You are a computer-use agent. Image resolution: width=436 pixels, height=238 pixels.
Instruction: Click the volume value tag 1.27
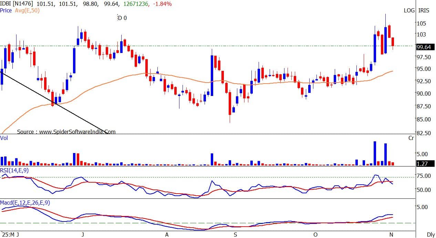(x=422, y=164)
